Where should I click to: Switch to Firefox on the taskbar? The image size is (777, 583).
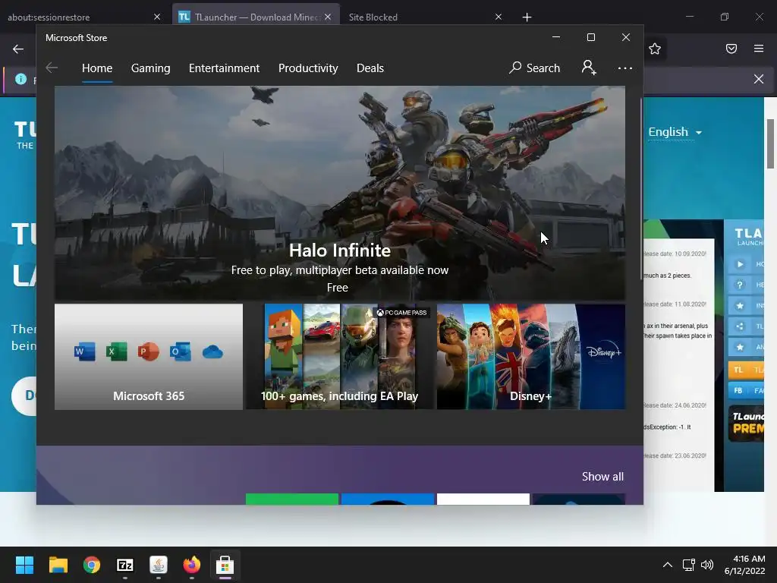point(192,565)
